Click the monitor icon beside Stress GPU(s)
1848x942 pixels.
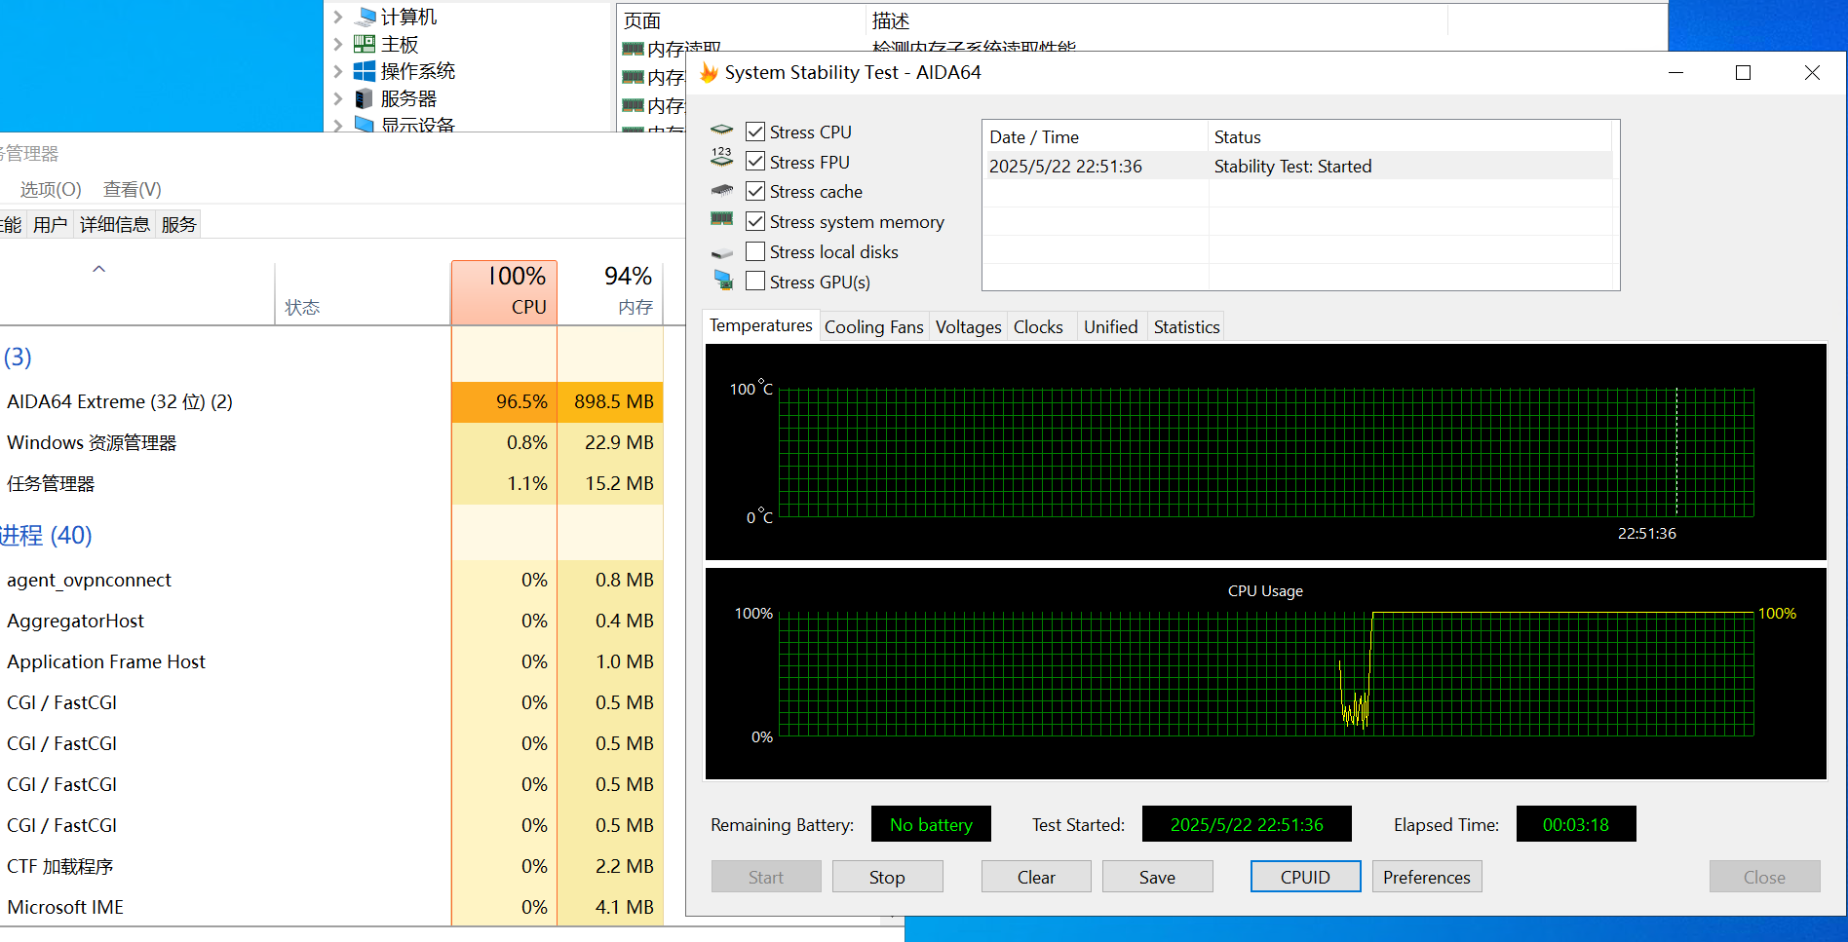click(x=723, y=281)
